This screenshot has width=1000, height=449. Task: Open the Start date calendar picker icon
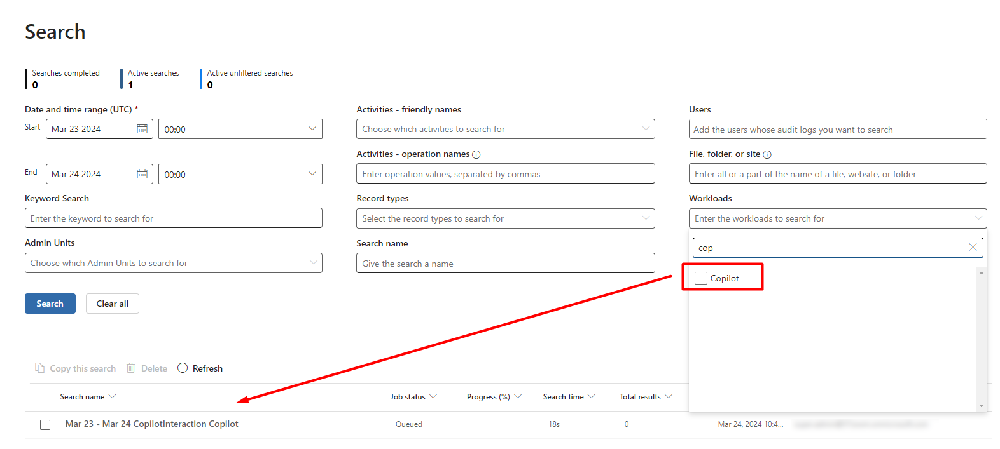142,129
